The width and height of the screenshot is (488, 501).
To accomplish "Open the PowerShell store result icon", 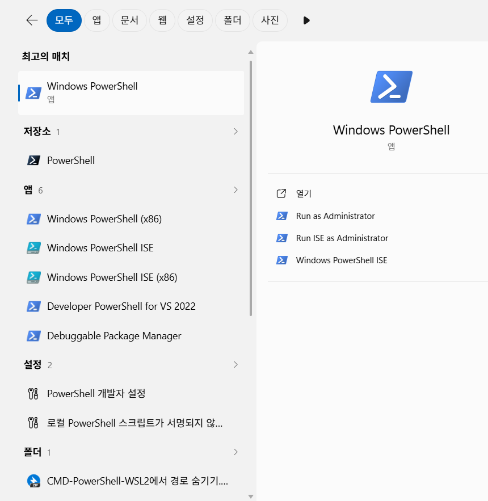I will [x=33, y=161].
